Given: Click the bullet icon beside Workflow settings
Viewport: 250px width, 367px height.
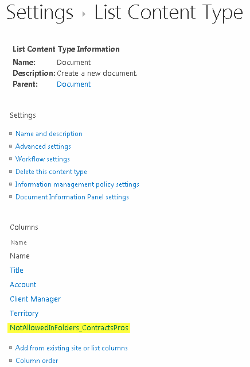Looking at the screenshot, I should pyautogui.click(x=10, y=159).
